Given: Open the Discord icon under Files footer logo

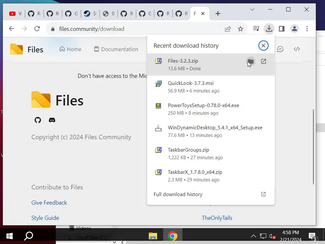Looking at the screenshot, I should pos(52,120).
